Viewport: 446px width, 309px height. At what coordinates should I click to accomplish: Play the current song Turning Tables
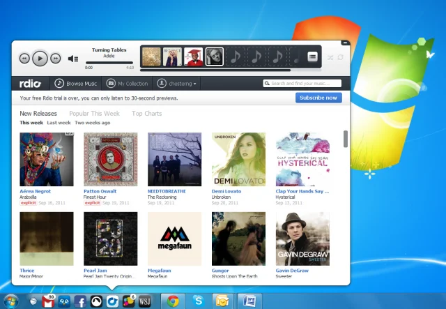tap(40, 59)
